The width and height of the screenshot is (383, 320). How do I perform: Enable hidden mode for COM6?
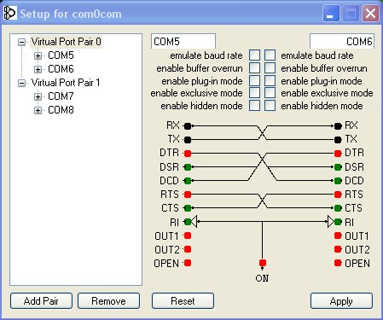[x=270, y=106]
